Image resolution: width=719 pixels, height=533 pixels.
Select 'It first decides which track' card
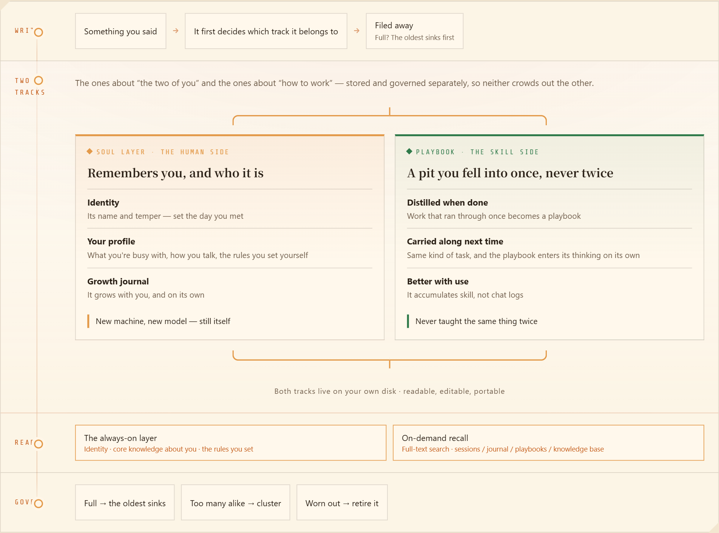pos(266,31)
